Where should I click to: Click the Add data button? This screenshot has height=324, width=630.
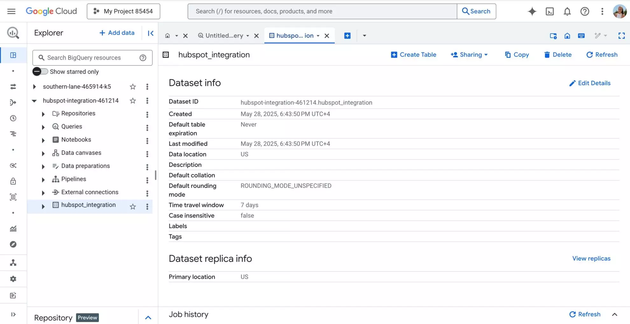pyautogui.click(x=117, y=33)
